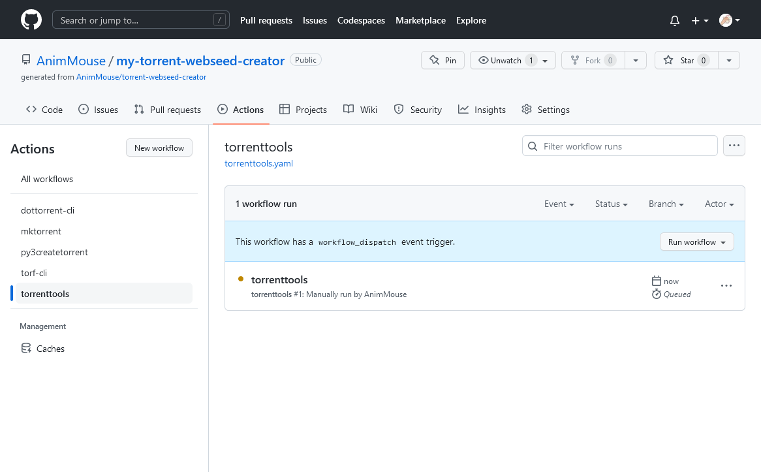Open the GitHub home logo
The width and height of the screenshot is (761, 472).
(x=31, y=20)
